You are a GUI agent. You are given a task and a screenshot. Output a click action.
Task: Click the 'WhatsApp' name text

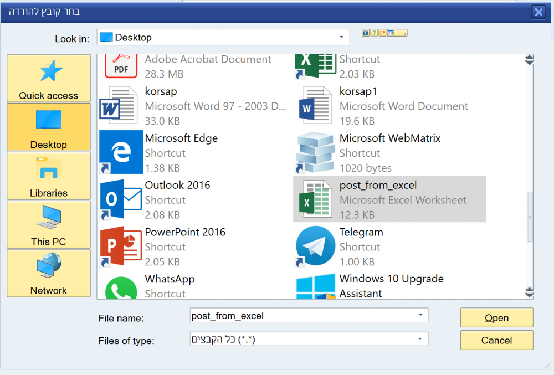(x=170, y=279)
